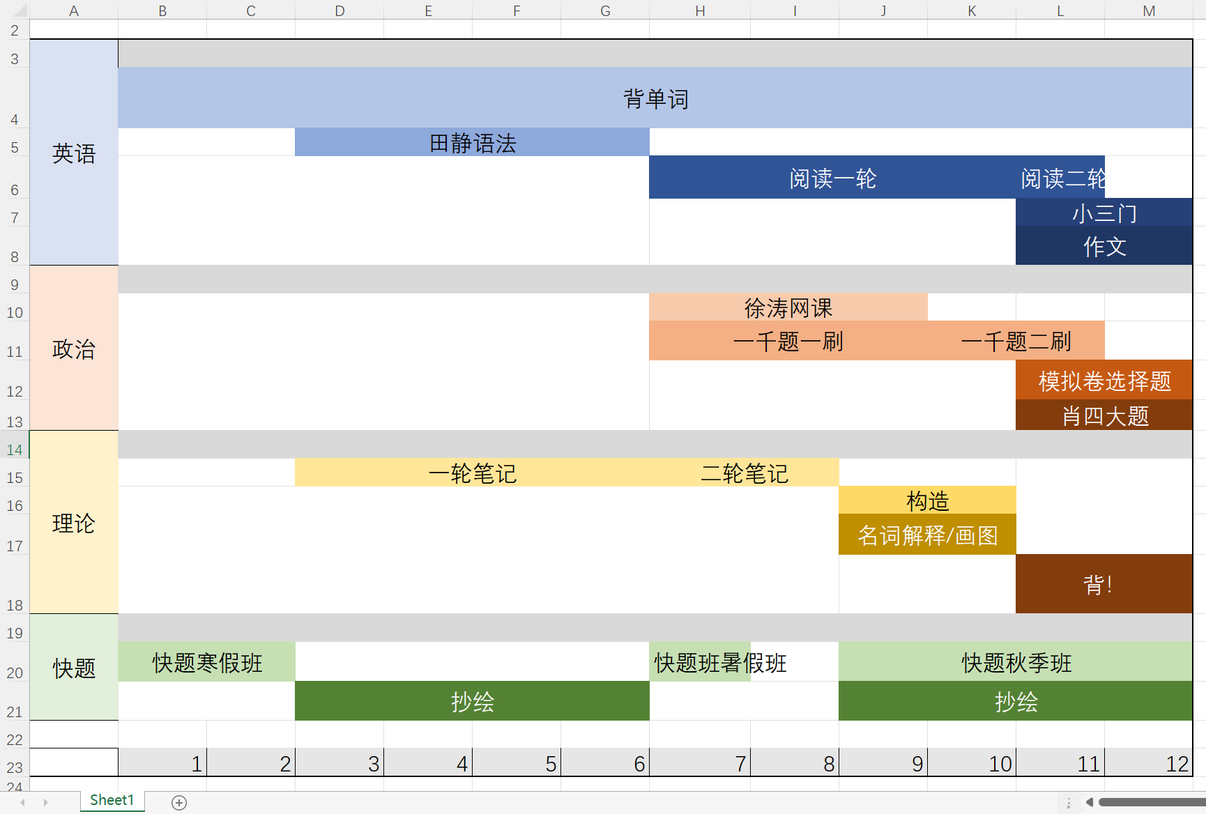Click the 田静语法 cell
Screen dimensions: 1206x814
(473, 141)
